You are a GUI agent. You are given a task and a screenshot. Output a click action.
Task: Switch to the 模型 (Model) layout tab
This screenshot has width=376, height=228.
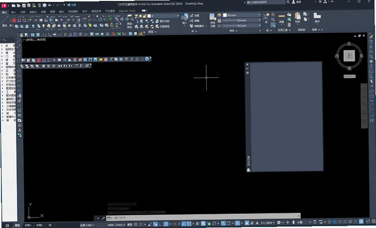tap(18, 225)
